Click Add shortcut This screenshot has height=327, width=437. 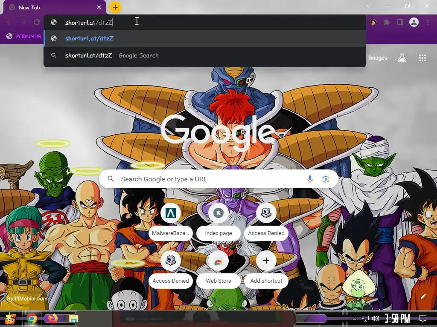(266, 269)
